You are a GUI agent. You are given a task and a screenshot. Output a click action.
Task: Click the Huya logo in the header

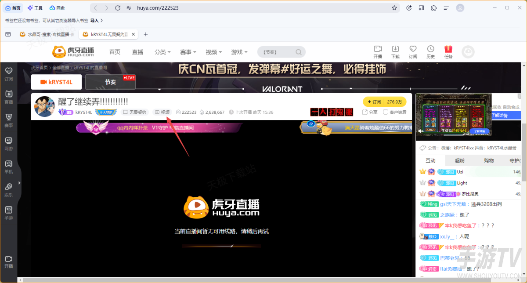pos(73,52)
